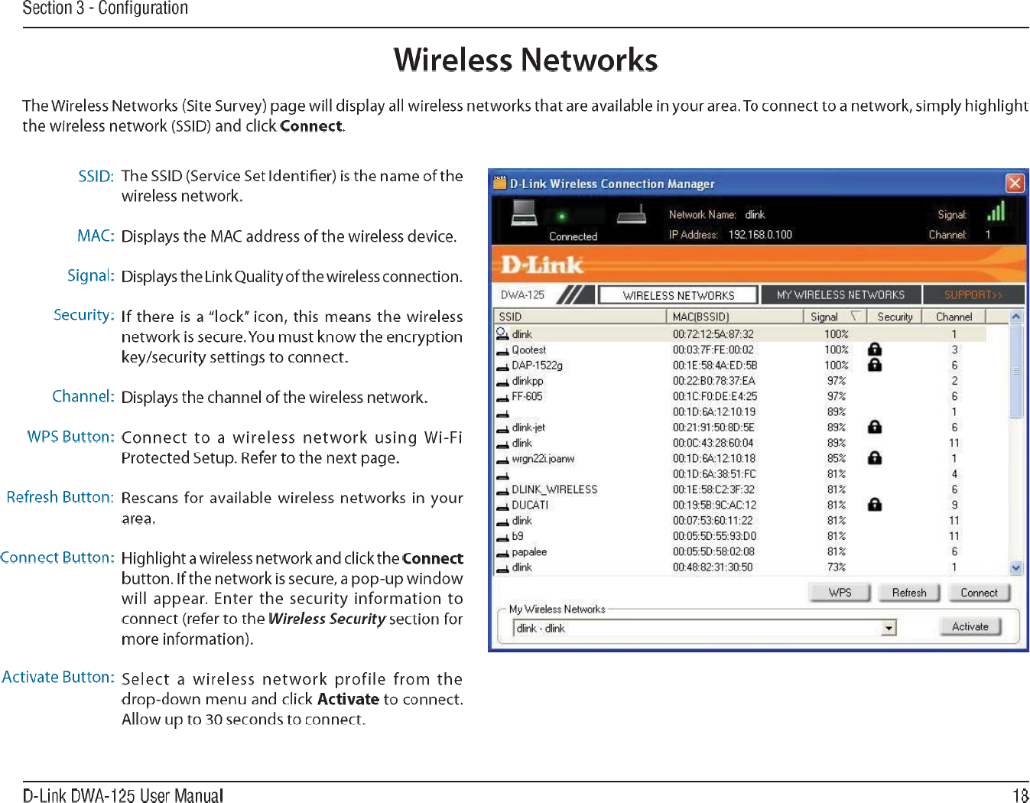Click the lock icon on DUCATI row

coord(875,505)
